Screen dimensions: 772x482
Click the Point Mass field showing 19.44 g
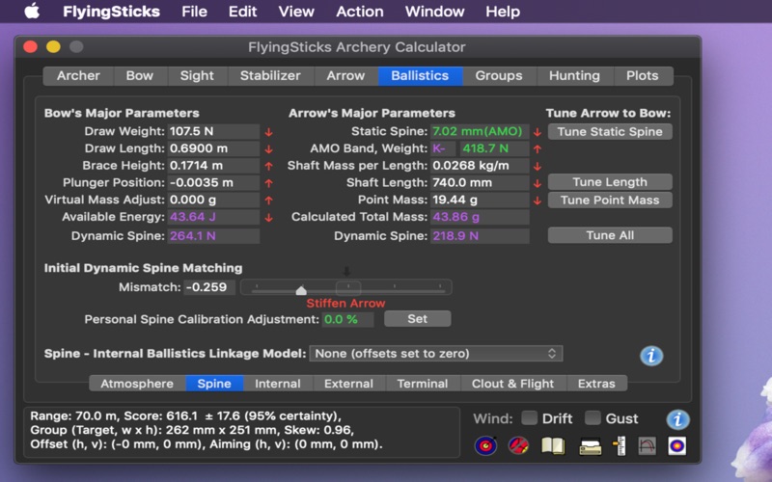pyautogui.click(x=480, y=201)
